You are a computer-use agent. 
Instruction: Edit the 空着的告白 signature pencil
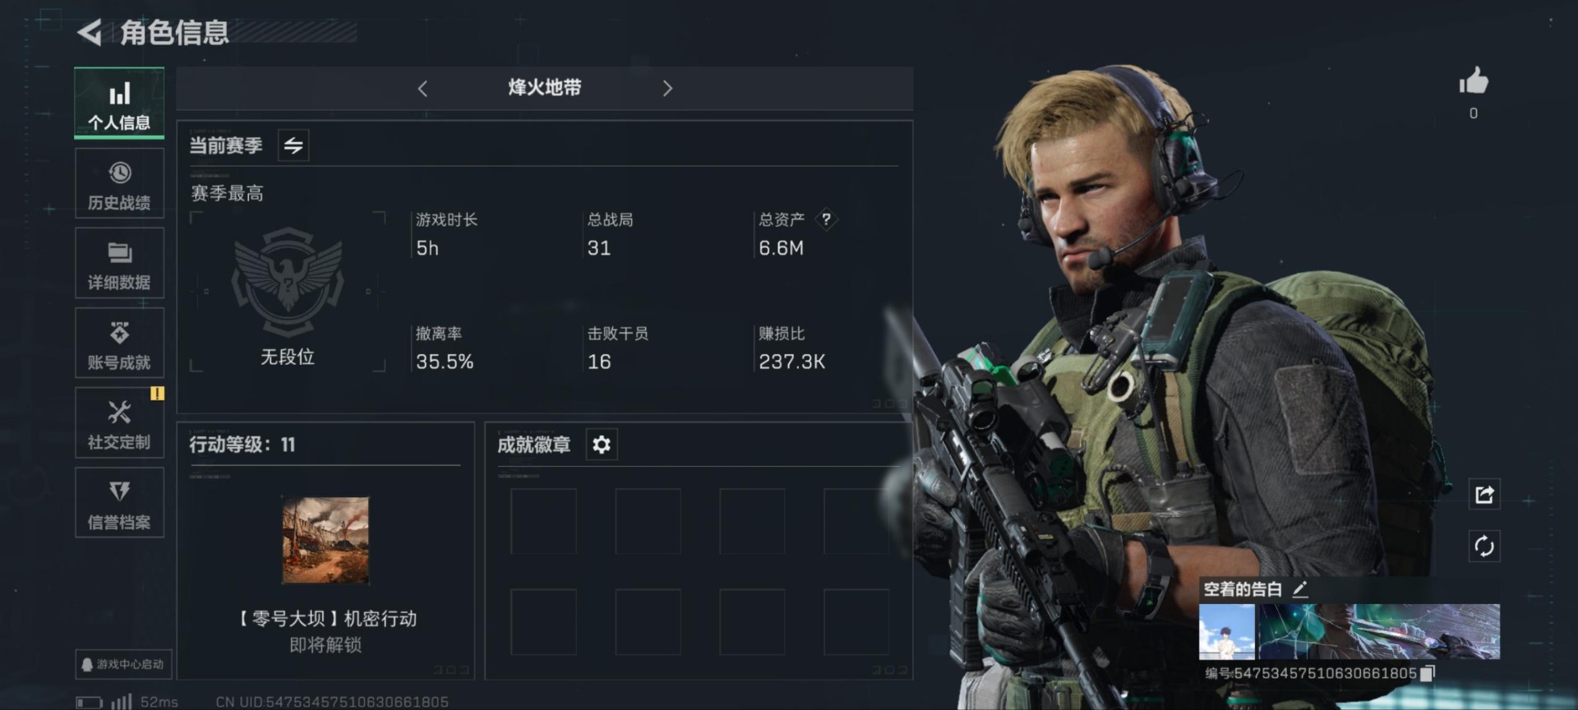[x=1299, y=588]
